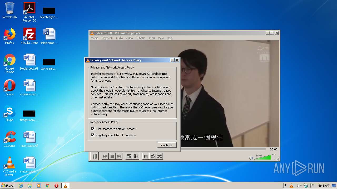Open the Media menu
Viewport: 337px width, 189px height.
pyautogui.click(x=95, y=38)
